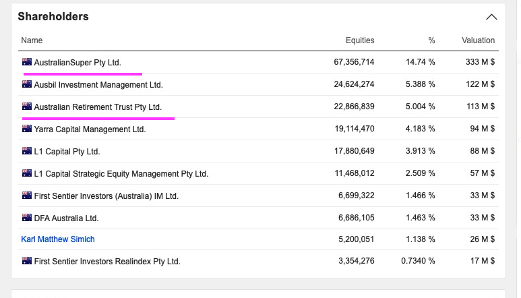Viewport: 521px width, 298px height.
Task: Click 33 M $ valuation in First Sentier (Australia) row
Action: [482, 196]
